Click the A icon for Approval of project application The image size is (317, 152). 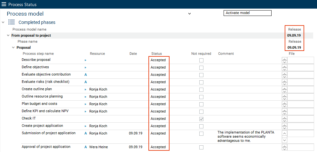click(x=85, y=147)
